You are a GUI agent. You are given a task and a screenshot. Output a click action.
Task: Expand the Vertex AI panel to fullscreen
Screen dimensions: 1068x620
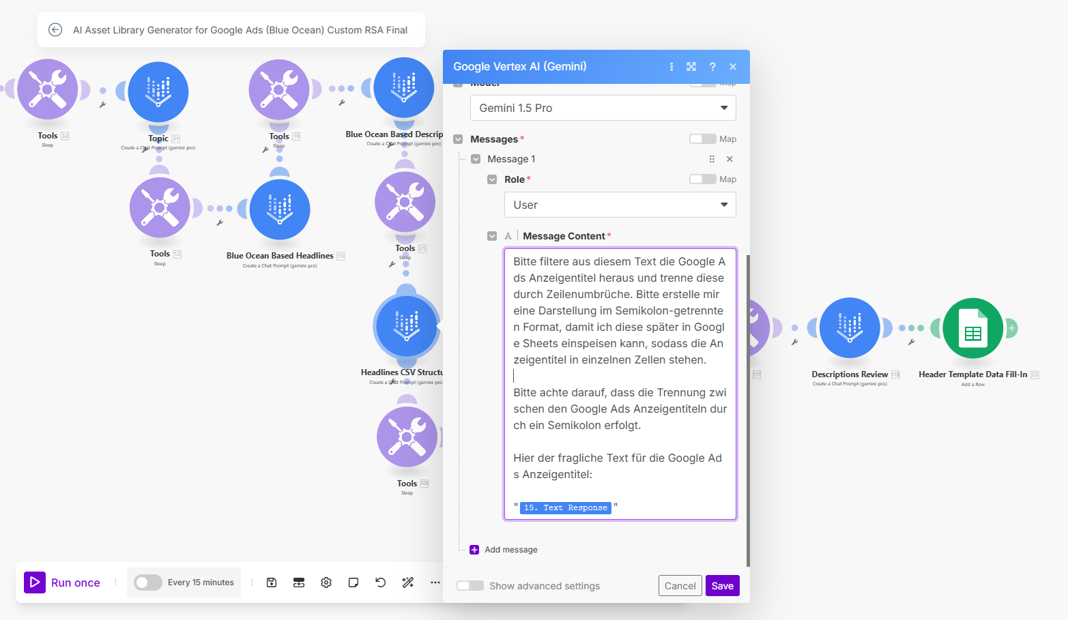click(x=691, y=67)
